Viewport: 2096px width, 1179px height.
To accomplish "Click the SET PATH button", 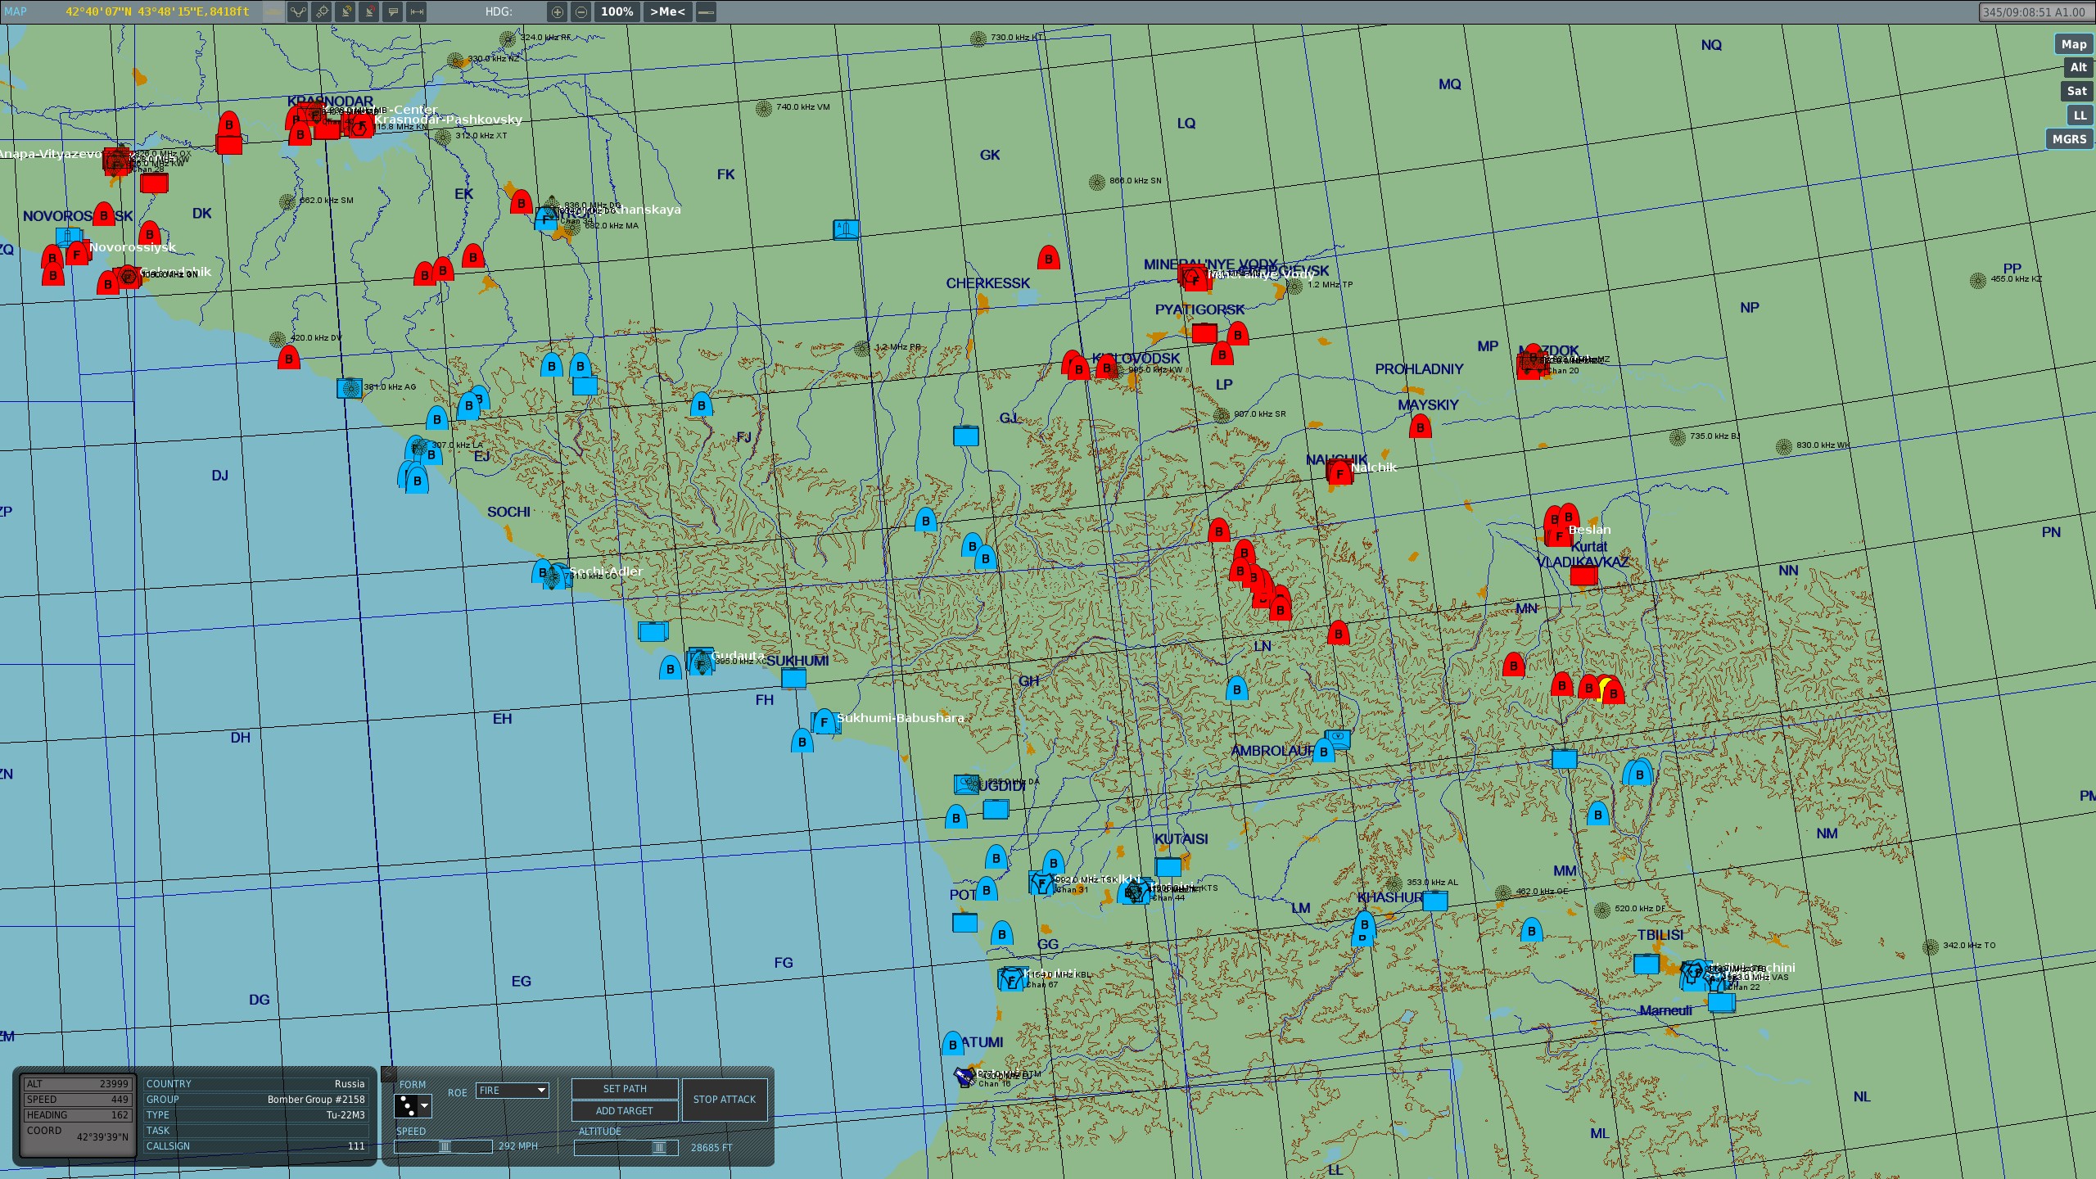I will (625, 1089).
